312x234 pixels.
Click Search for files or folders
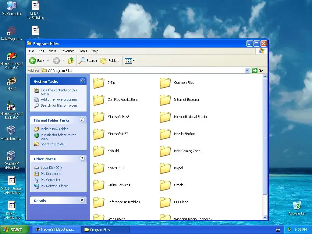tap(59, 105)
